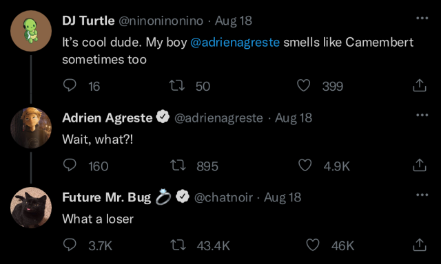Viewport: 441px width, 264px height.
Task: Retweet DJ Turtle's Camembert tweet
Action: (177, 85)
